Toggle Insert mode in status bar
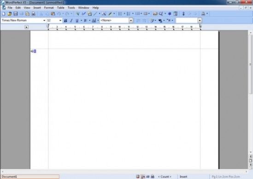The width and height of the screenshot is (253, 179). [183, 177]
